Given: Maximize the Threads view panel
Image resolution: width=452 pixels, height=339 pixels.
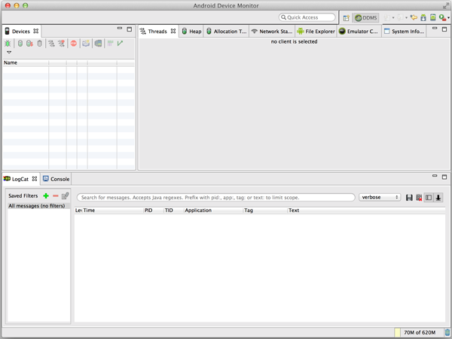Looking at the screenshot, I should pos(444,29).
